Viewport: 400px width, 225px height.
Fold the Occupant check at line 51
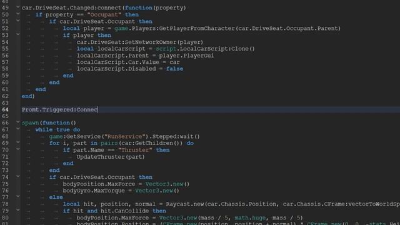18,21
